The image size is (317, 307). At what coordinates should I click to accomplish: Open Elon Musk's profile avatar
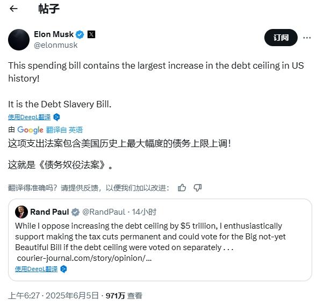click(19, 40)
